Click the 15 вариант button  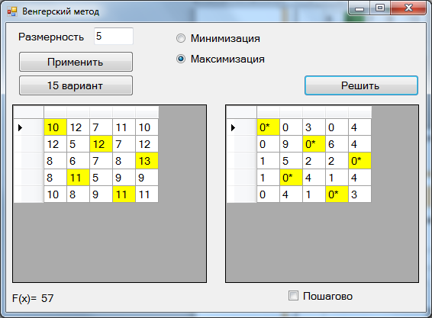(x=76, y=85)
